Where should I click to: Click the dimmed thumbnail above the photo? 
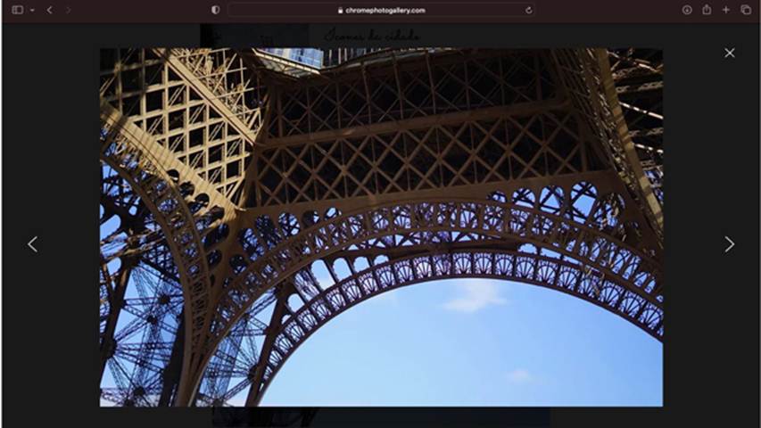tap(253, 36)
